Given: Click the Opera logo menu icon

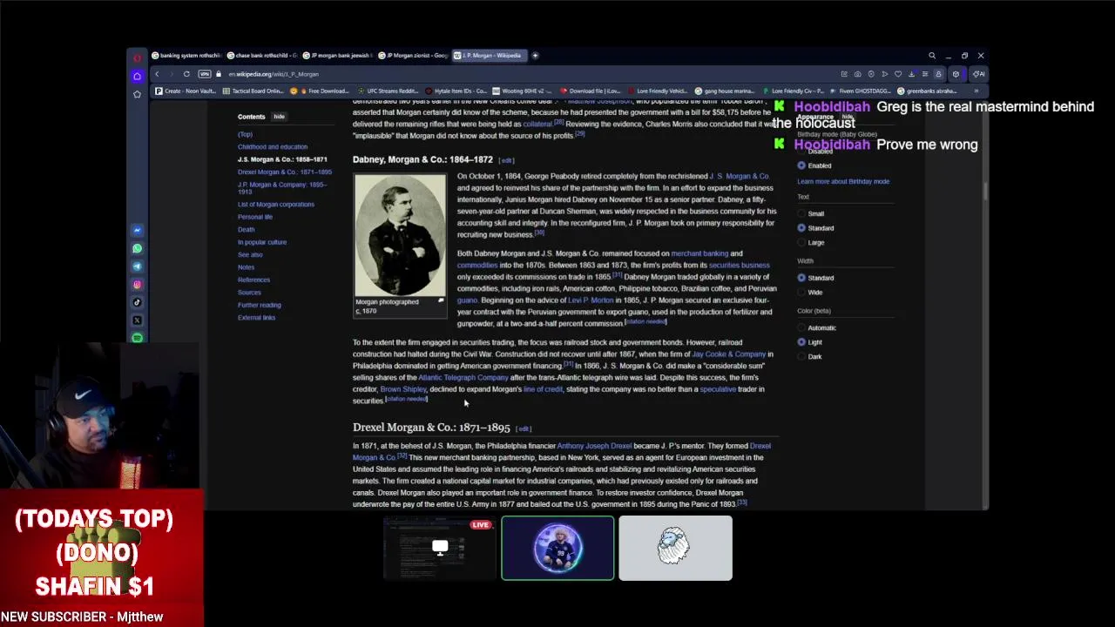Looking at the screenshot, I should (x=137, y=57).
